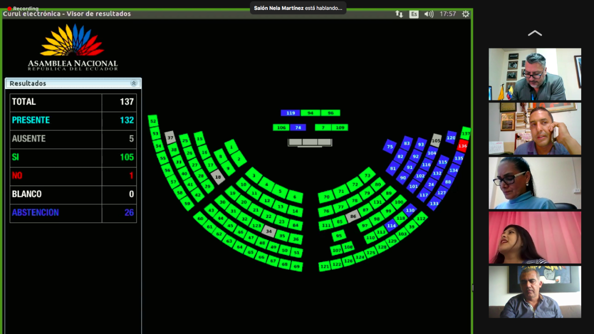The width and height of the screenshot is (594, 334).
Task: Select green seat number 52
Action: 153,121
